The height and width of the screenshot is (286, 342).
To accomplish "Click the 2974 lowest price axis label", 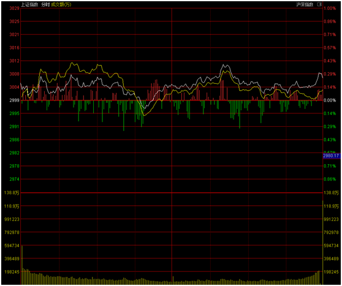I will [x=14, y=179].
